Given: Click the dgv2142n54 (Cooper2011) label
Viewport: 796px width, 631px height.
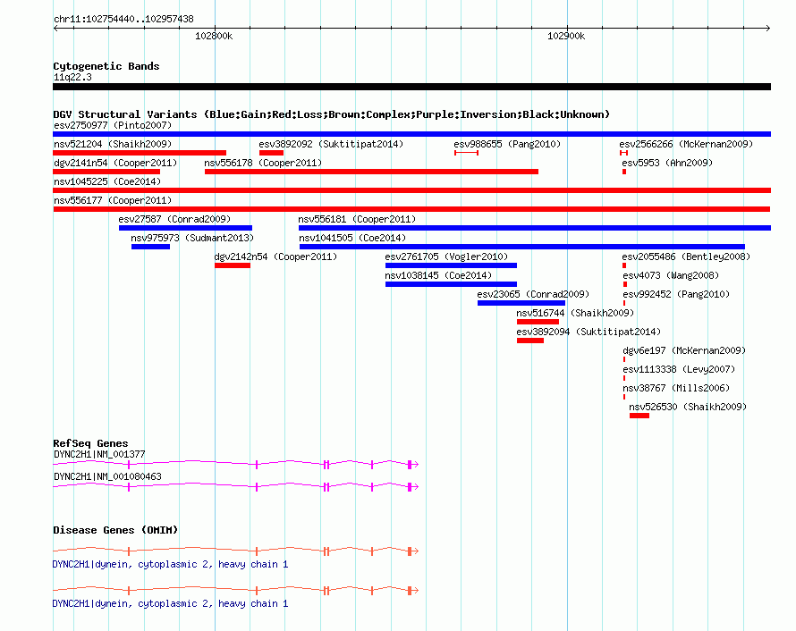Looking at the screenshot, I should [275, 257].
